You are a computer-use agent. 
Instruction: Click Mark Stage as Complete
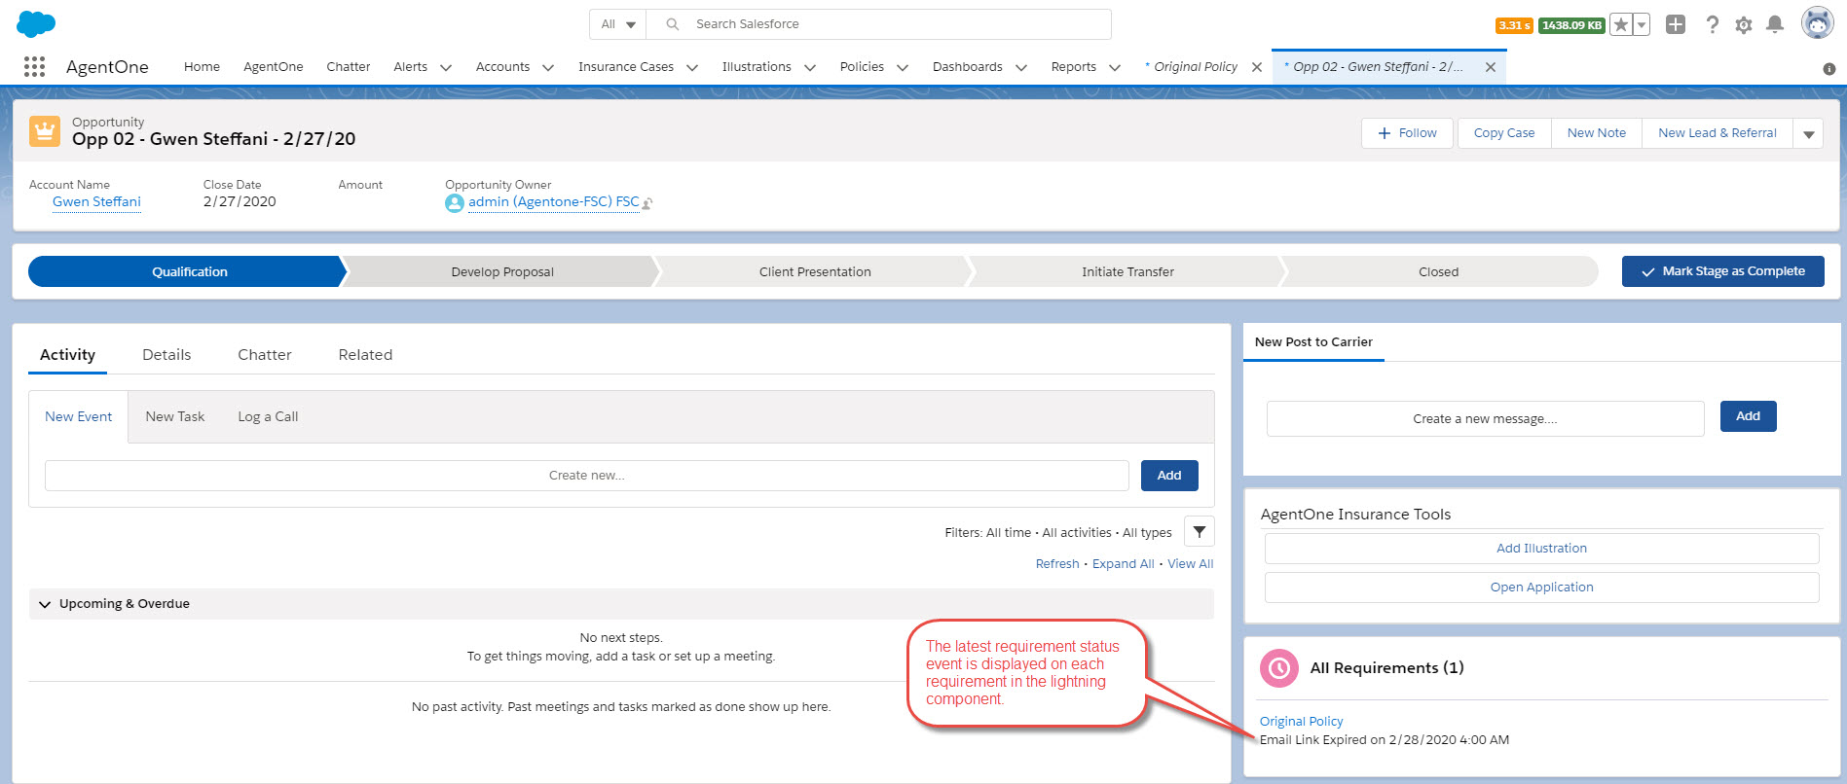coord(1722,271)
